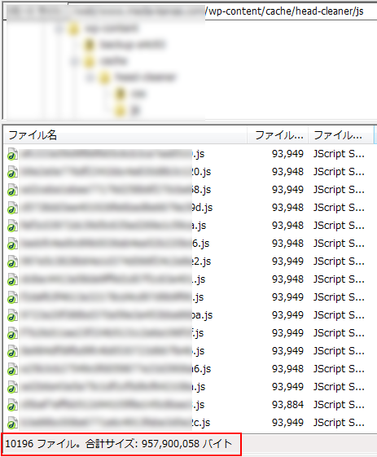Click the remote path field ending head-cleaner/js
This screenshot has width=377, height=457.
tap(190, 11)
